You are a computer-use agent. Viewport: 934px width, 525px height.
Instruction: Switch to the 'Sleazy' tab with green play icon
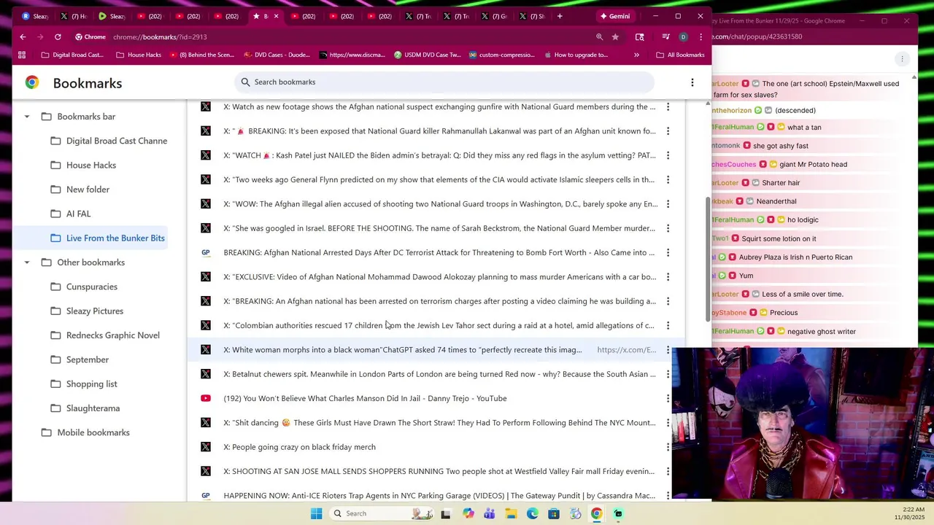coord(111,16)
